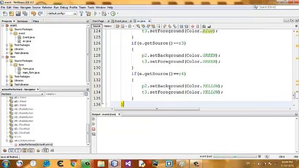Click the Undo arrow icon
Viewport: 299px width, 168px height.
click(x=34, y=14)
